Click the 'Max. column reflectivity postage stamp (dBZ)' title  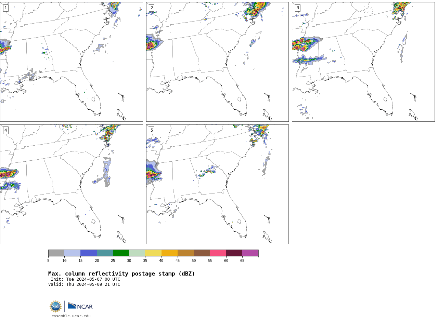pyautogui.click(x=121, y=274)
